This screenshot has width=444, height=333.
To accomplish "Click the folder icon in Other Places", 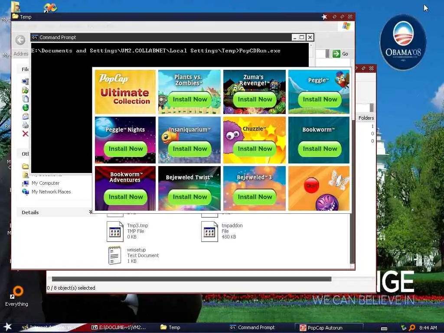I will point(26,166).
